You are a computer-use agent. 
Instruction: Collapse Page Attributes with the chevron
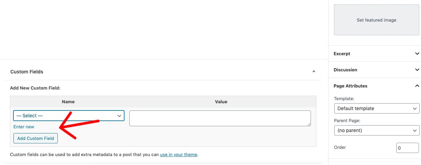point(417,86)
